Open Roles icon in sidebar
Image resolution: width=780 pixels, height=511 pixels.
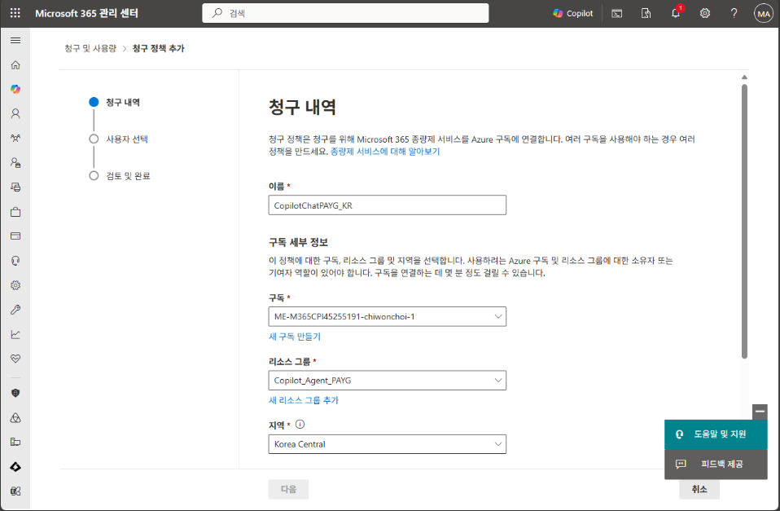coord(15,162)
